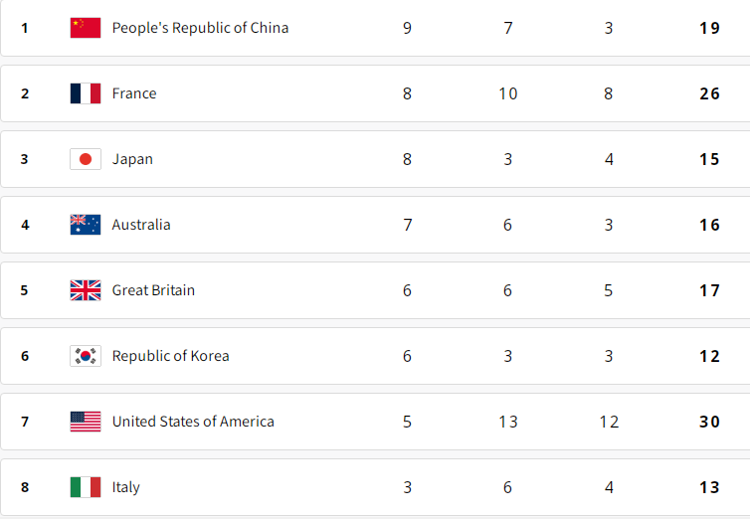Image resolution: width=750 pixels, height=519 pixels.
Task: Click the France flag icon
Action: click(x=86, y=93)
